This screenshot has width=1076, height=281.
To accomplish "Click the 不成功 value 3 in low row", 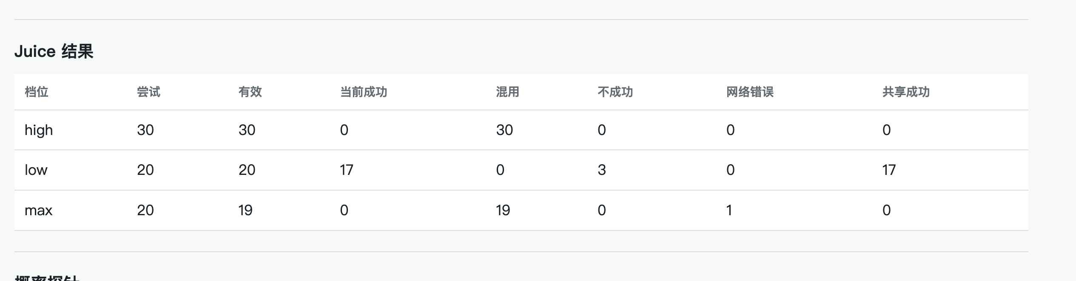I will click(602, 170).
